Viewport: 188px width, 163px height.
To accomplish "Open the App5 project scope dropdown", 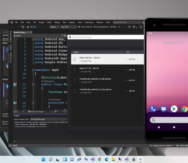I will click(38, 36).
